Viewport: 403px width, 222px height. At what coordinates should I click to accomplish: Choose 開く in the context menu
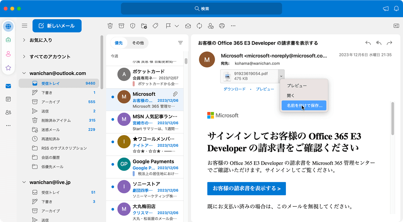pyautogui.click(x=304, y=95)
